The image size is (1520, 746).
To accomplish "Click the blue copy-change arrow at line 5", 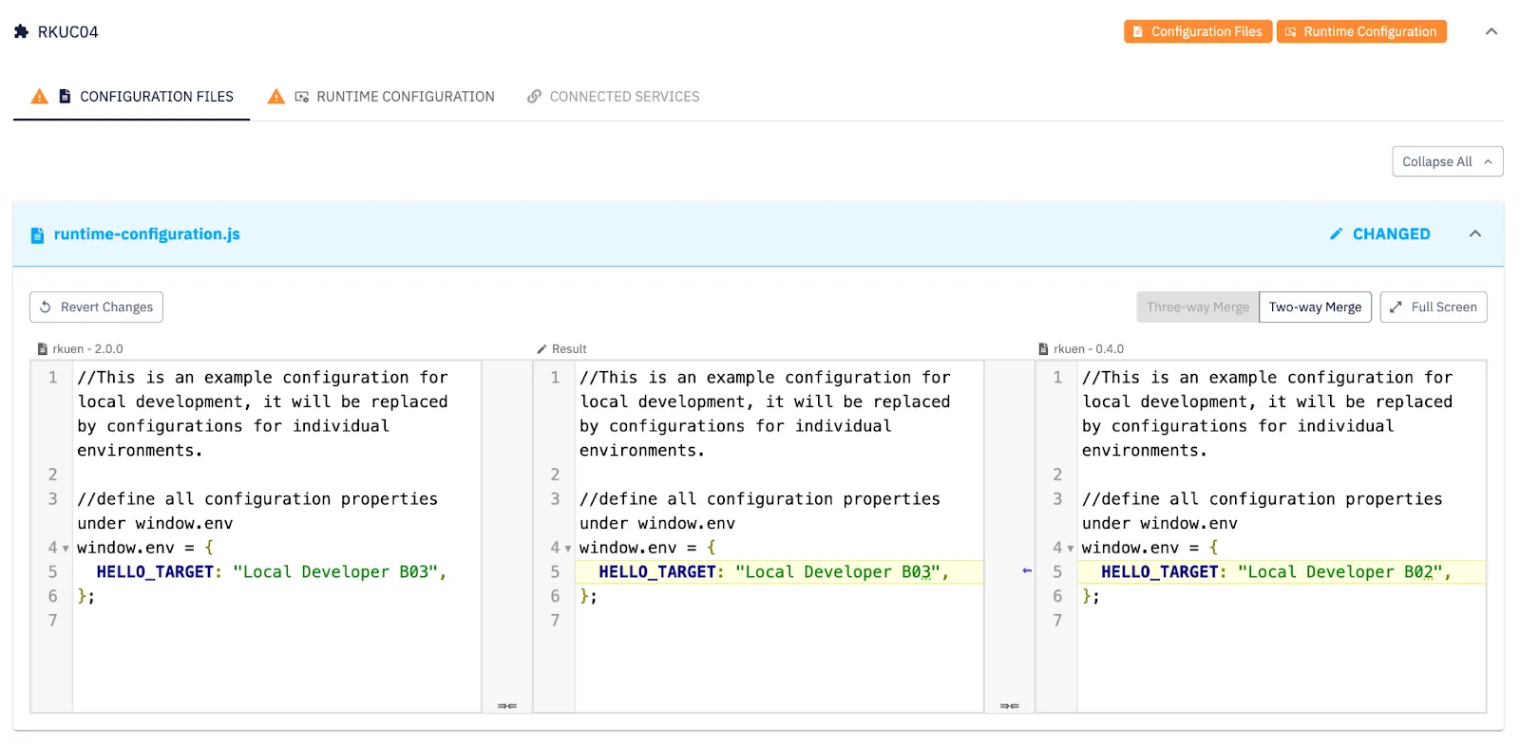I will tap(1026, 570).
